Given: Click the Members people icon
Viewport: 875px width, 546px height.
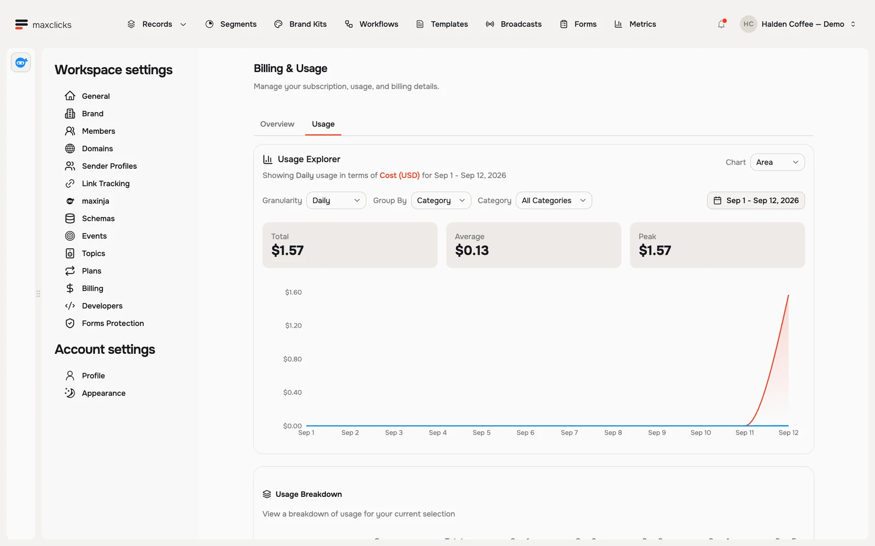Looking at the screenshot, I should tap(70, 131).
